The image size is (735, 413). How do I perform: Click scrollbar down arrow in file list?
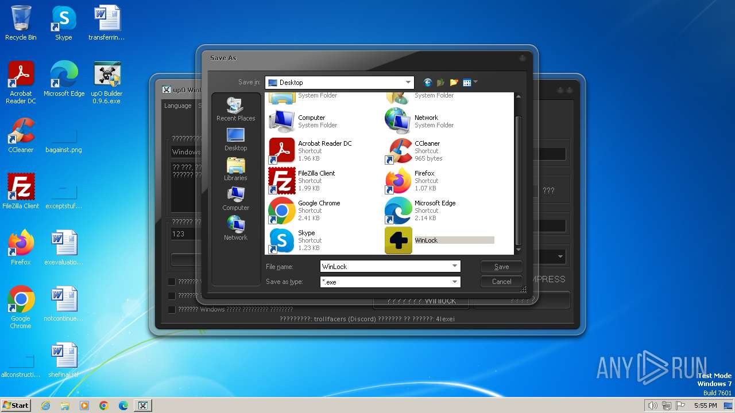pos(519,250)
